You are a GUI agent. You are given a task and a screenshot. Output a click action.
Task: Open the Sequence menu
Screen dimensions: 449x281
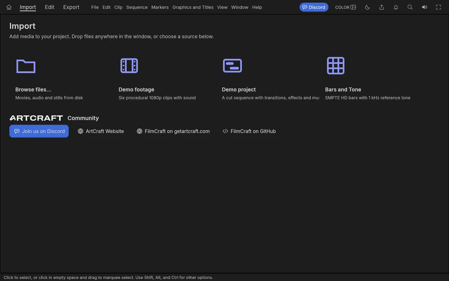tap(137, 7)
